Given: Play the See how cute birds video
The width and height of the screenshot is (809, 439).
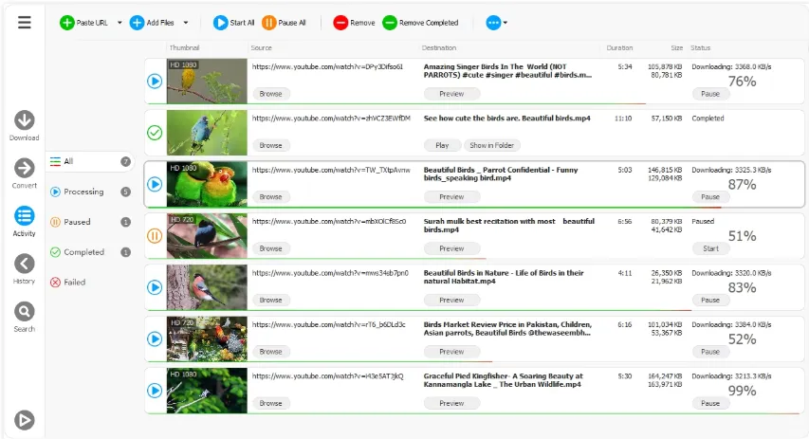Looking at the screenshot, I should (x=442, y=145).
